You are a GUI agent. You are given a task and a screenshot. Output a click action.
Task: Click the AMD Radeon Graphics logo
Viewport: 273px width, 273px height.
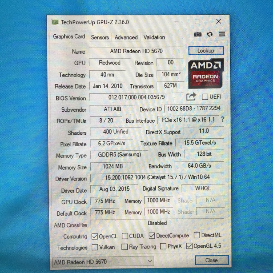click(x=206, y=74)
